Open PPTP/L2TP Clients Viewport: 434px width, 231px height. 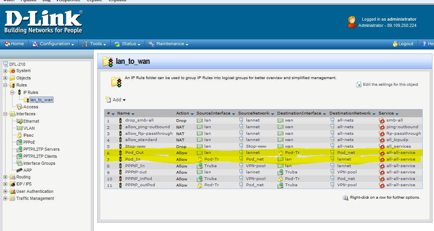(40, 156)
